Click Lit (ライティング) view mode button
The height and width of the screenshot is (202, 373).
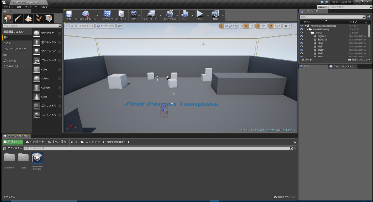[x=106, y=26]
